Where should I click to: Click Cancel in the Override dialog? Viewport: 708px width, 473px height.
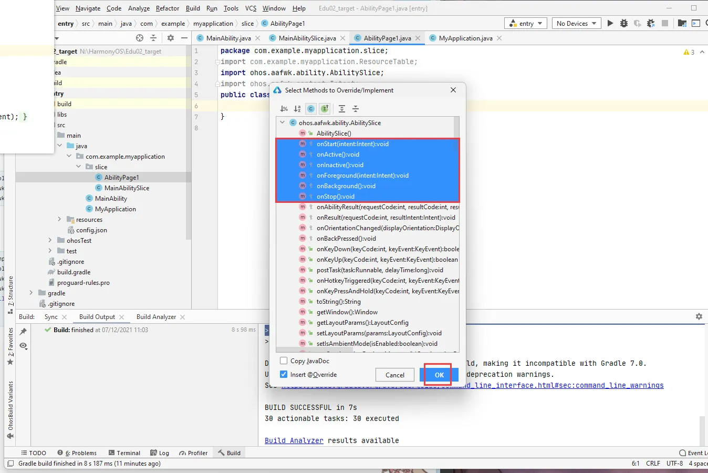pos(395,375)
